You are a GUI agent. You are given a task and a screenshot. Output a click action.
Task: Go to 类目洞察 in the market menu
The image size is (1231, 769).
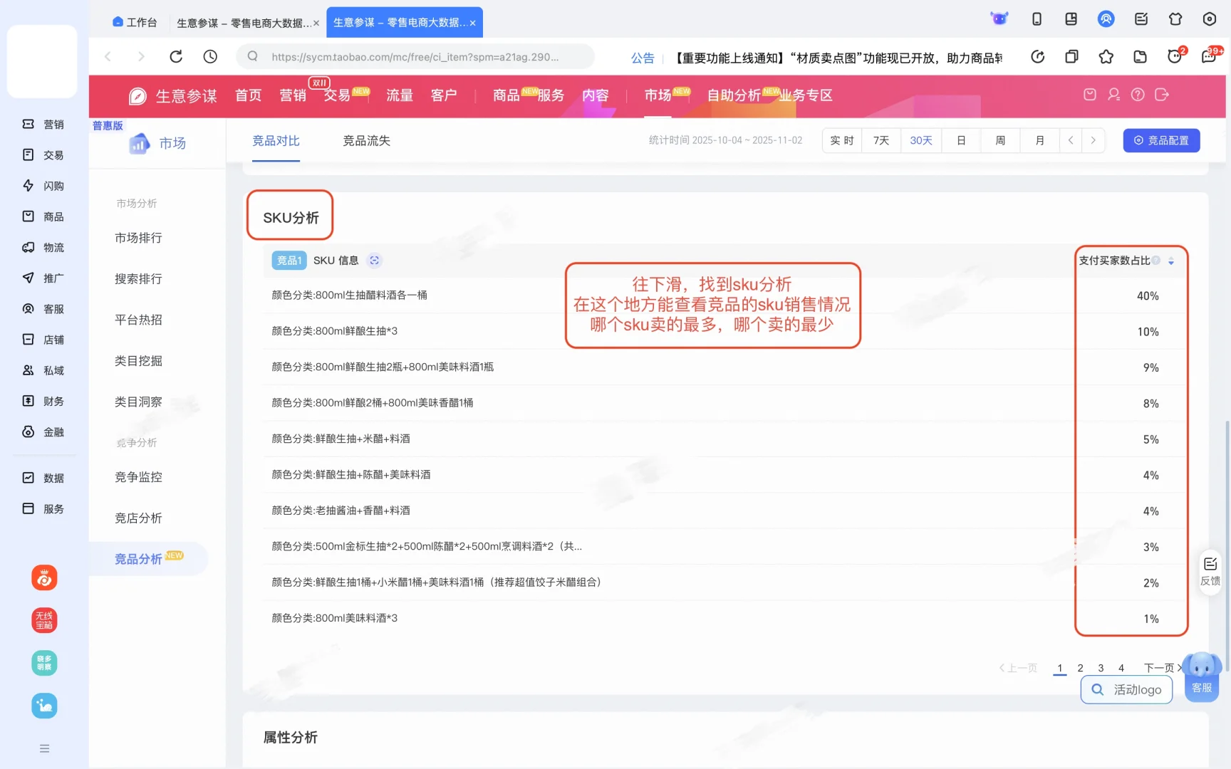[138, 402]
